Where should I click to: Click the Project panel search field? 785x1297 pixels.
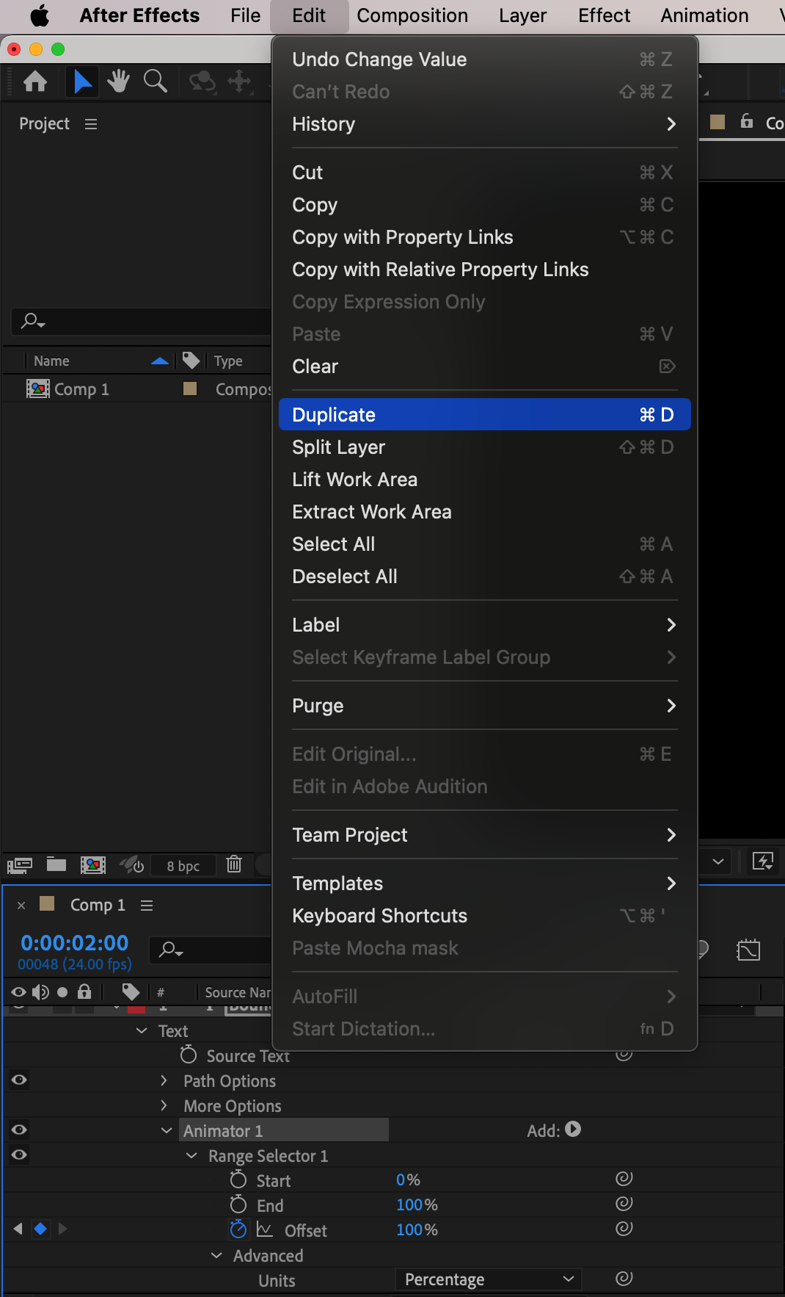pyautogui.click(x=141, y=321)
